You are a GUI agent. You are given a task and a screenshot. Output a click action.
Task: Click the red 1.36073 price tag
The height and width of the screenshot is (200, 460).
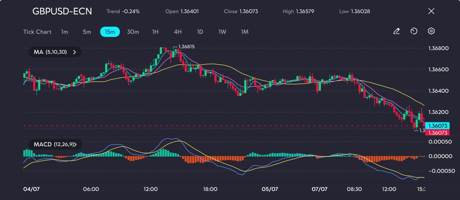point(437,133)
